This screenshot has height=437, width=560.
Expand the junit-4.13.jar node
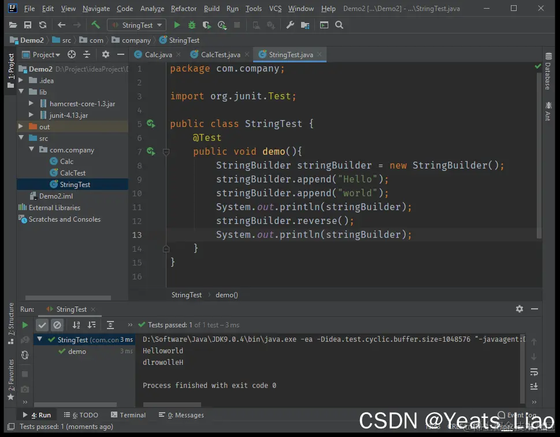(x=31, y=115)
